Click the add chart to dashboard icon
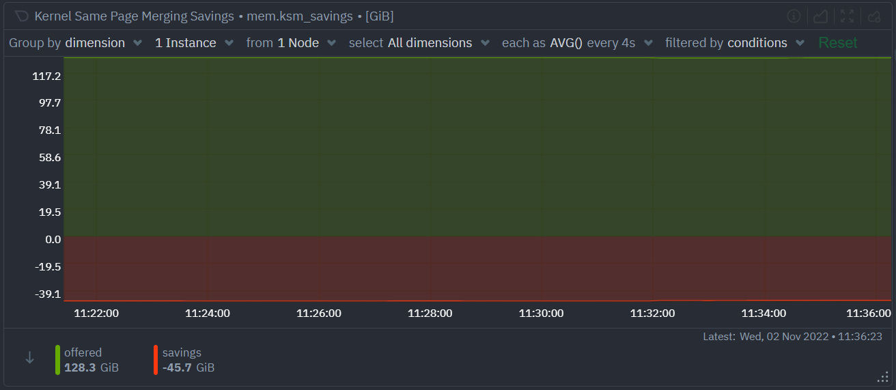Image resolution: width=896 pixels, height=390 pixels. tap(873, 16)
